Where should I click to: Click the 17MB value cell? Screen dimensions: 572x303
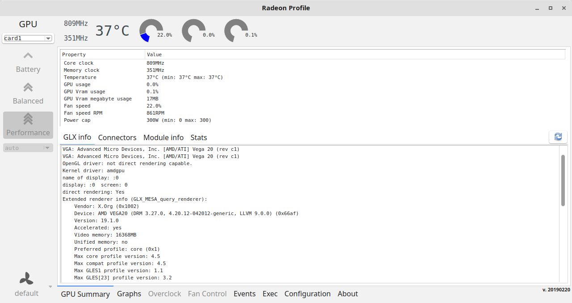(x=152, y=99)
